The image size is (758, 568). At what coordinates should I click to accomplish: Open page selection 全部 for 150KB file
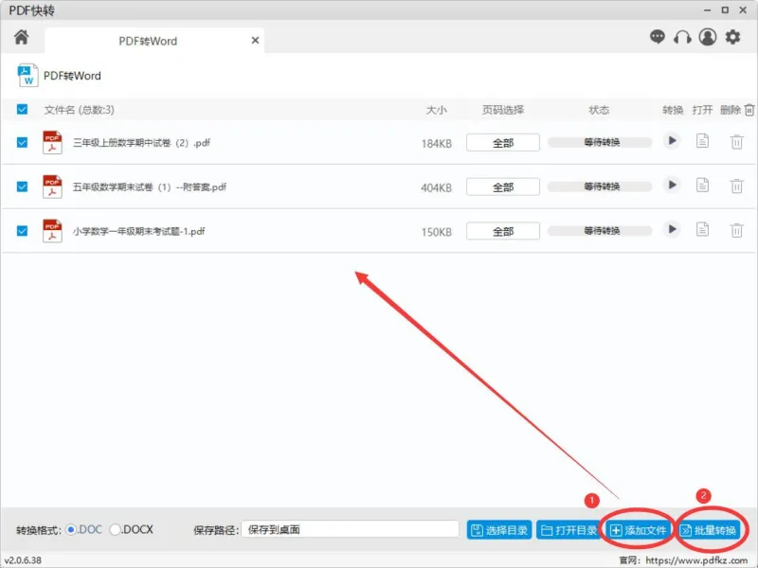(x=503, y=231)
